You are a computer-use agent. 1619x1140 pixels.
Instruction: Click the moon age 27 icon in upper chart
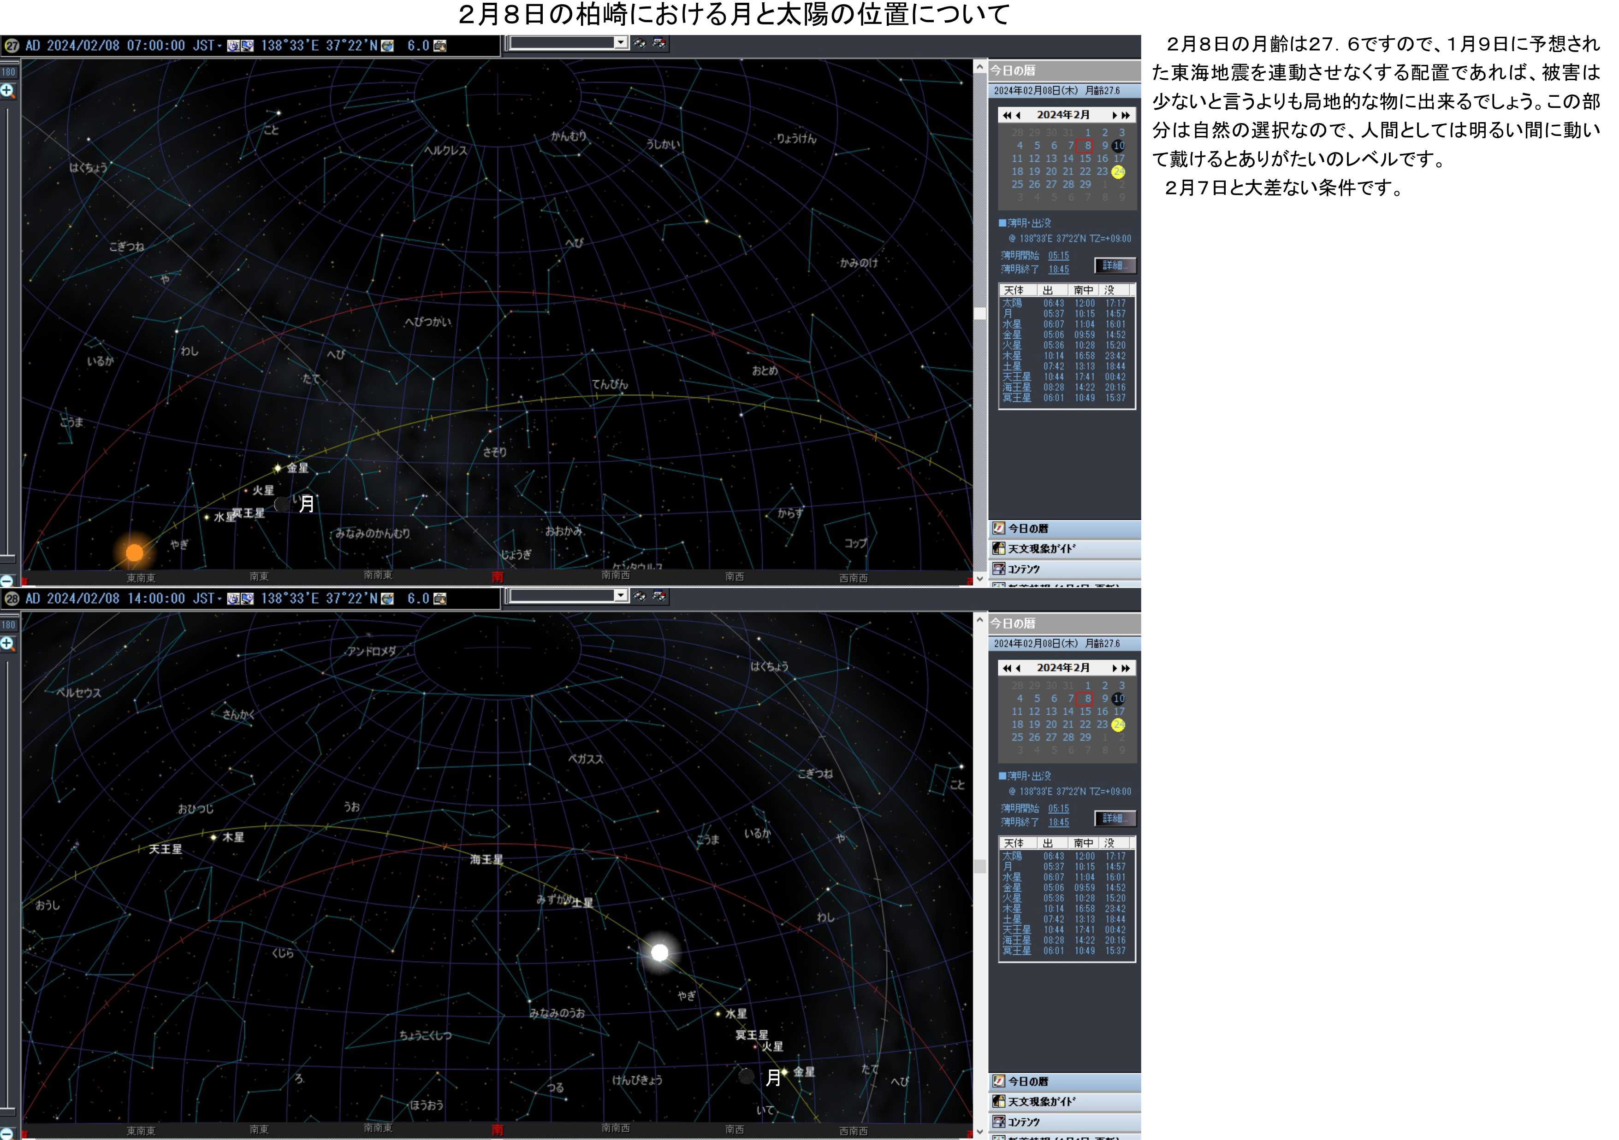tap(11, 46)
